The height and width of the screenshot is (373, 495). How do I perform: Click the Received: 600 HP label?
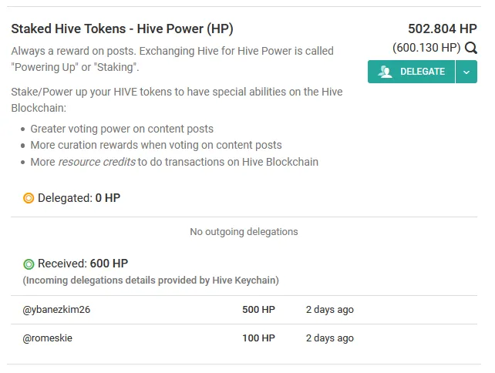coord(82,264)
